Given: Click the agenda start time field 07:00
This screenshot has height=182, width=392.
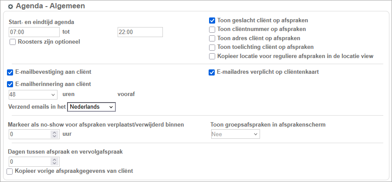Looking at the screenshot, I should click(34, 32).
